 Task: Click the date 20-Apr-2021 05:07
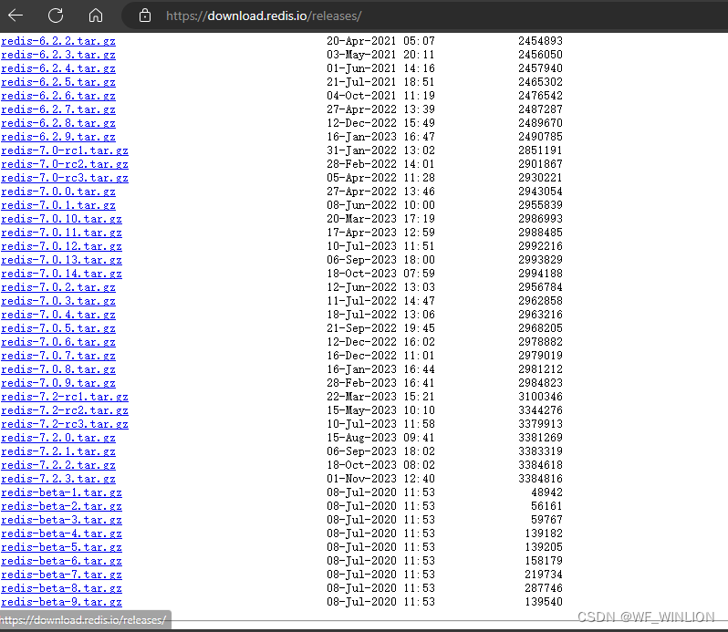tap(380, 41)
